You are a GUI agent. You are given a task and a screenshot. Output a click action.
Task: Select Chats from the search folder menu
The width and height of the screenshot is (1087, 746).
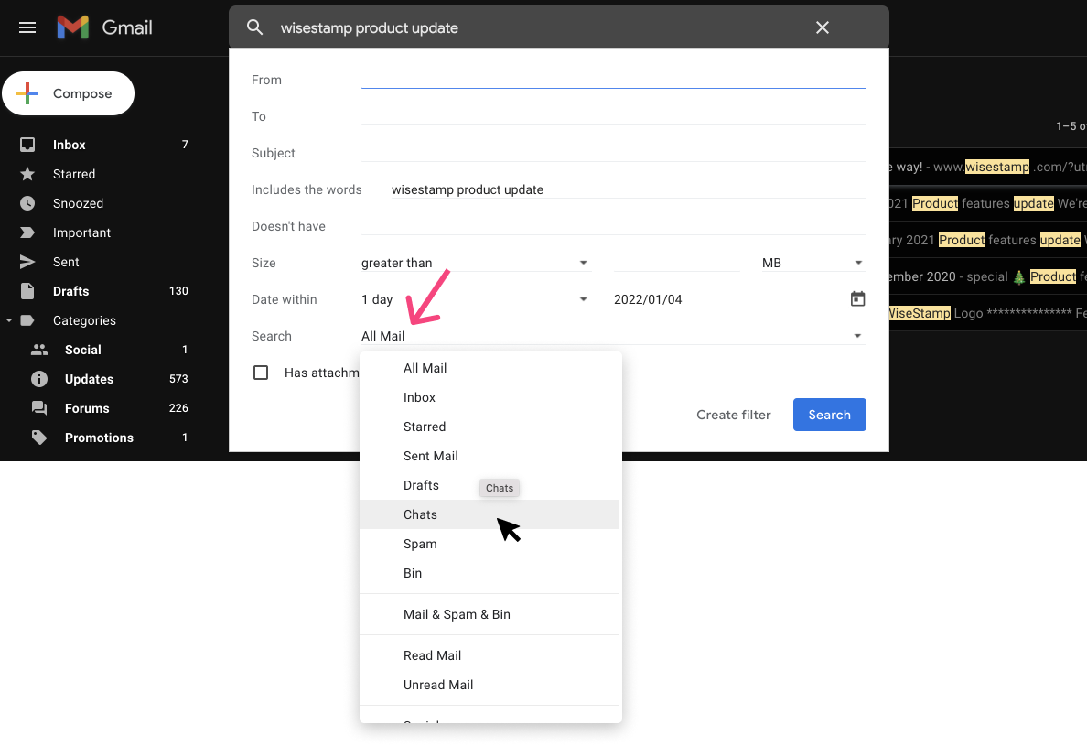point(420,514)
